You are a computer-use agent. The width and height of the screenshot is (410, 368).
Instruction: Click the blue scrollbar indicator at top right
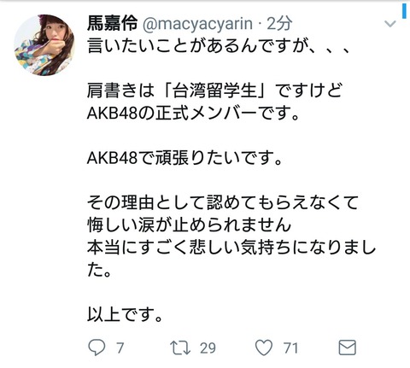click(404, 9)
